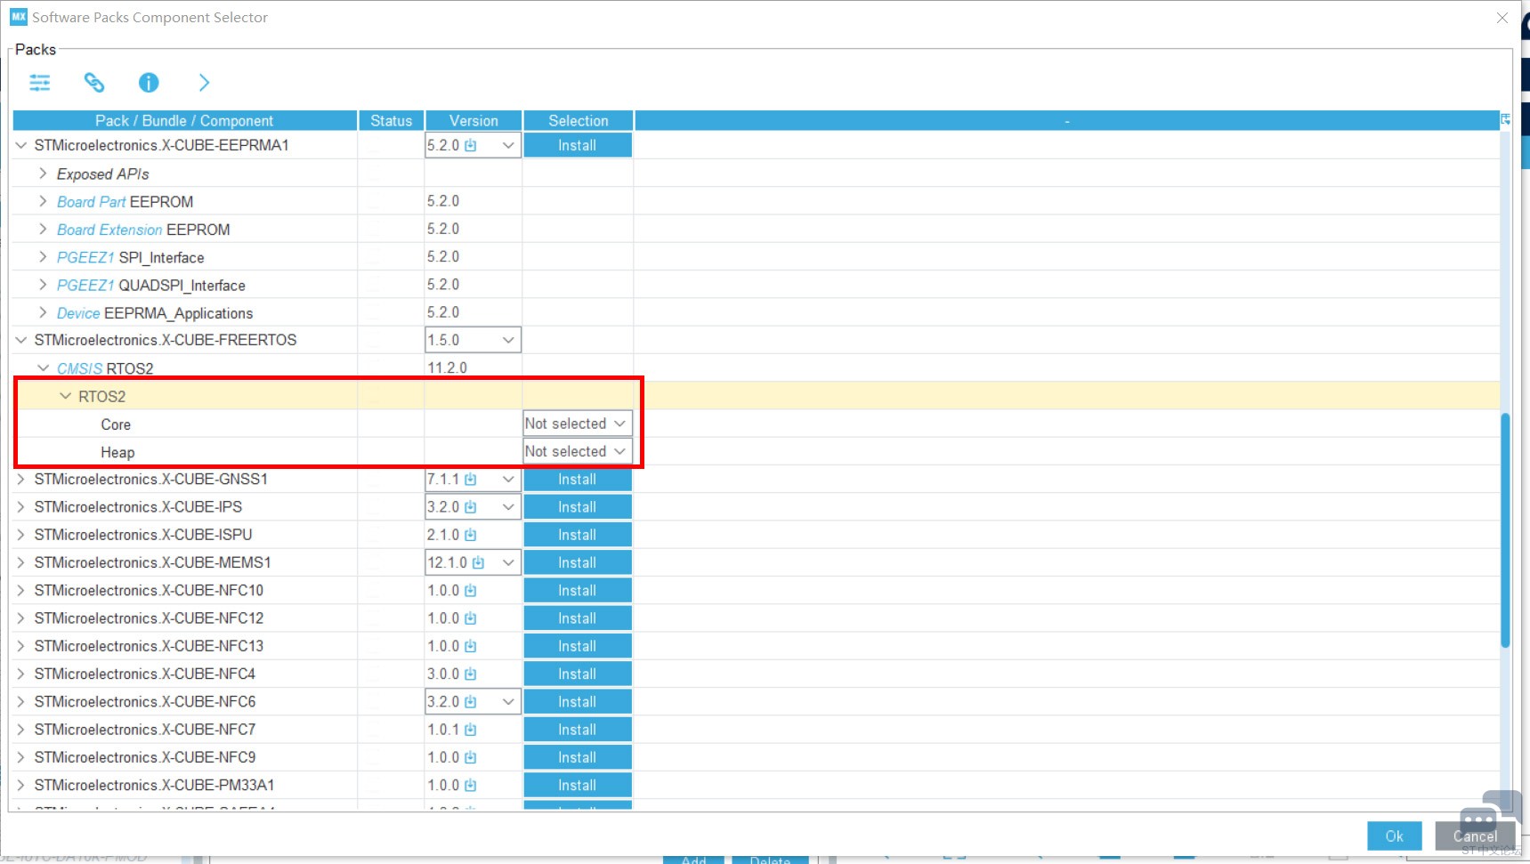Viewport: 1530px width, 864px height.
Task: Open X-CUBE-MEMS1 version dropdown arrow
Action: [508, 562]
